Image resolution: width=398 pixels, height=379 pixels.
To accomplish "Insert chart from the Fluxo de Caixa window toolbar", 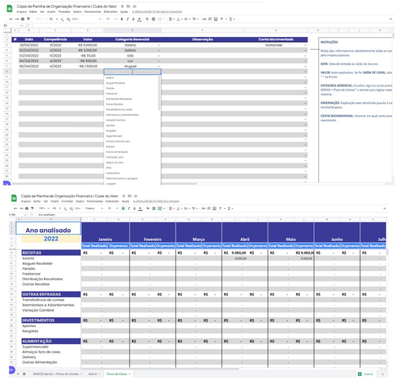I will point(215,209).
